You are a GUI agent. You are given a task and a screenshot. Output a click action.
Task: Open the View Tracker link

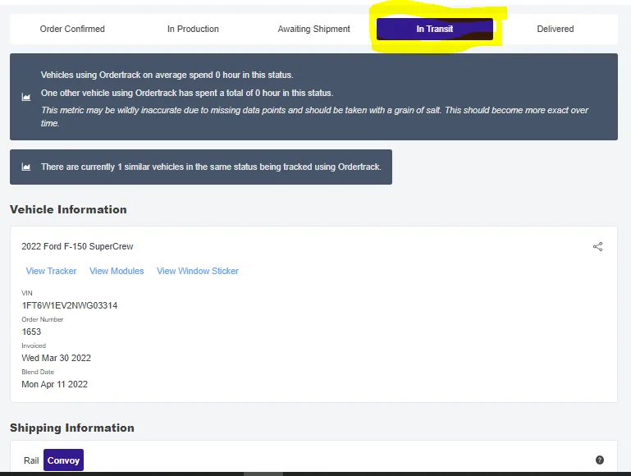pos(51,271)
